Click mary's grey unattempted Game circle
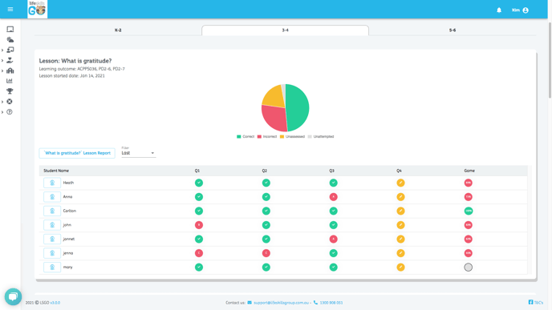The width and height of the screenshot is (552, 310). click(469, 267)
